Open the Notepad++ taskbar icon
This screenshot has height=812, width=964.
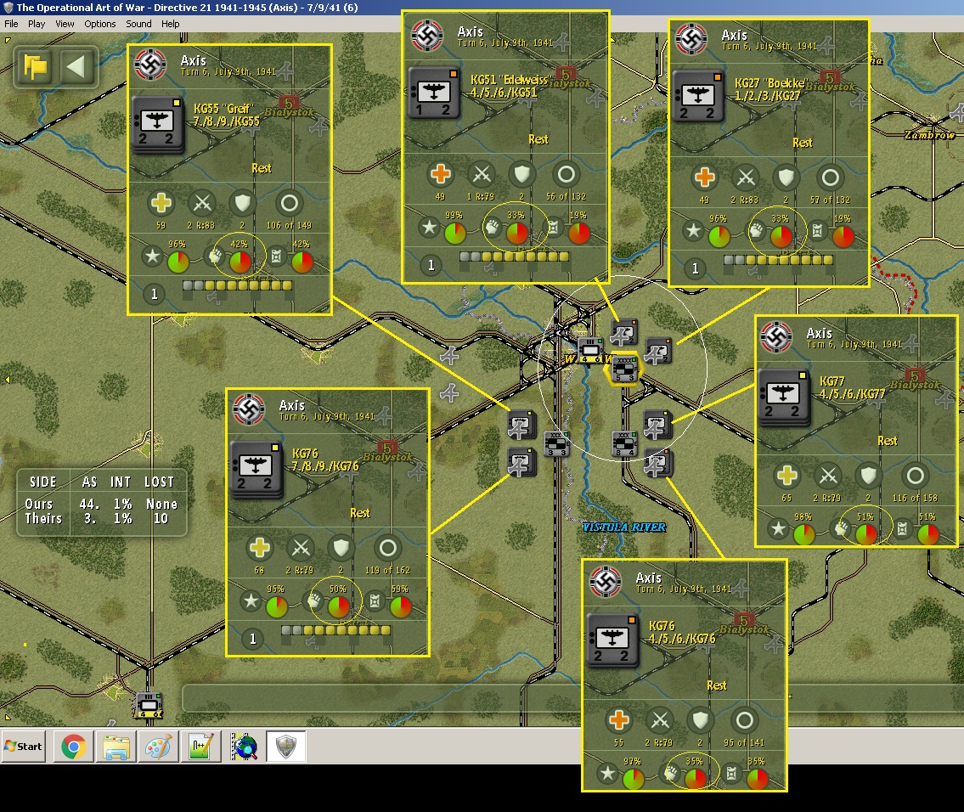(x=201, y=747)
